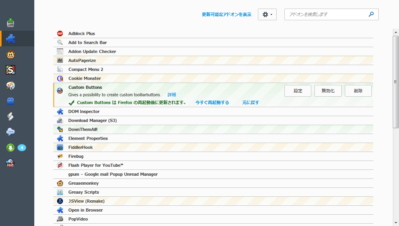Viewport: 399px width, 226px height.
Task: Open the 詳細 details link
Action: tap(172, 95)
